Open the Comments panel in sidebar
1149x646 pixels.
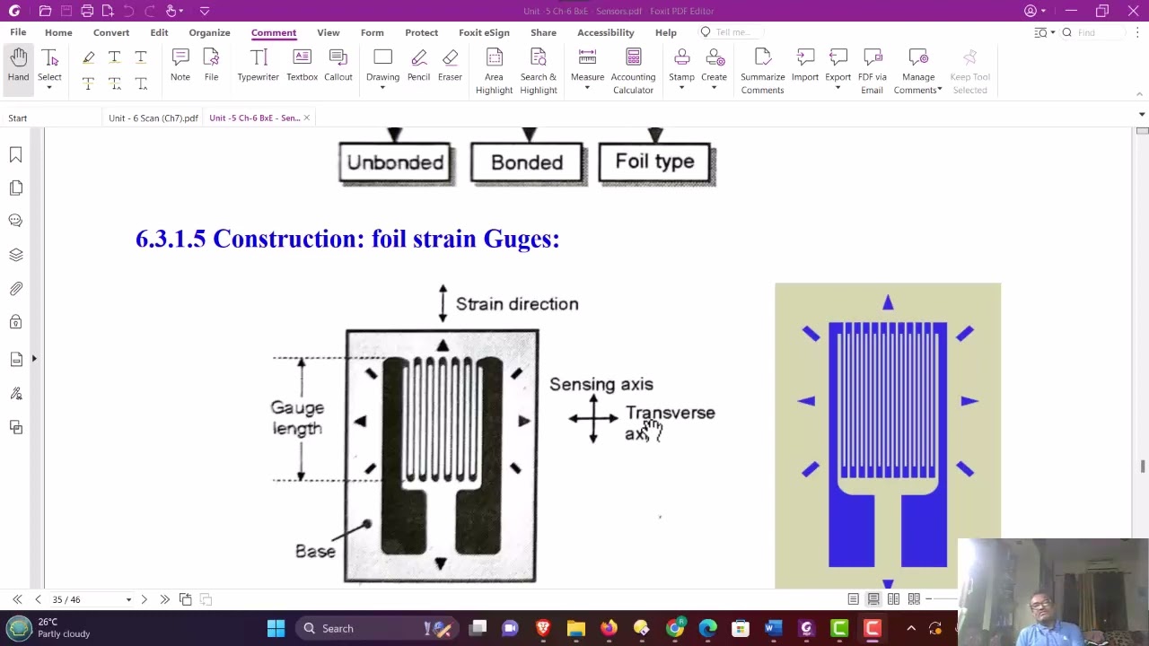(x=15, y=221)
